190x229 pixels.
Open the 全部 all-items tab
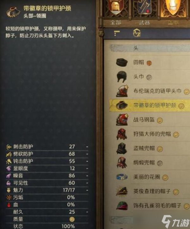click(116, 23)
